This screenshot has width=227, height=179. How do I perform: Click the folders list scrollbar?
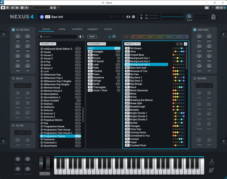click(83, 114)
